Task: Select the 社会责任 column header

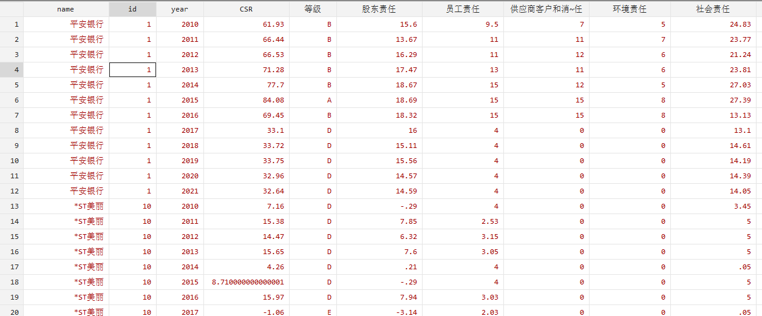Action: pos(713,9)
